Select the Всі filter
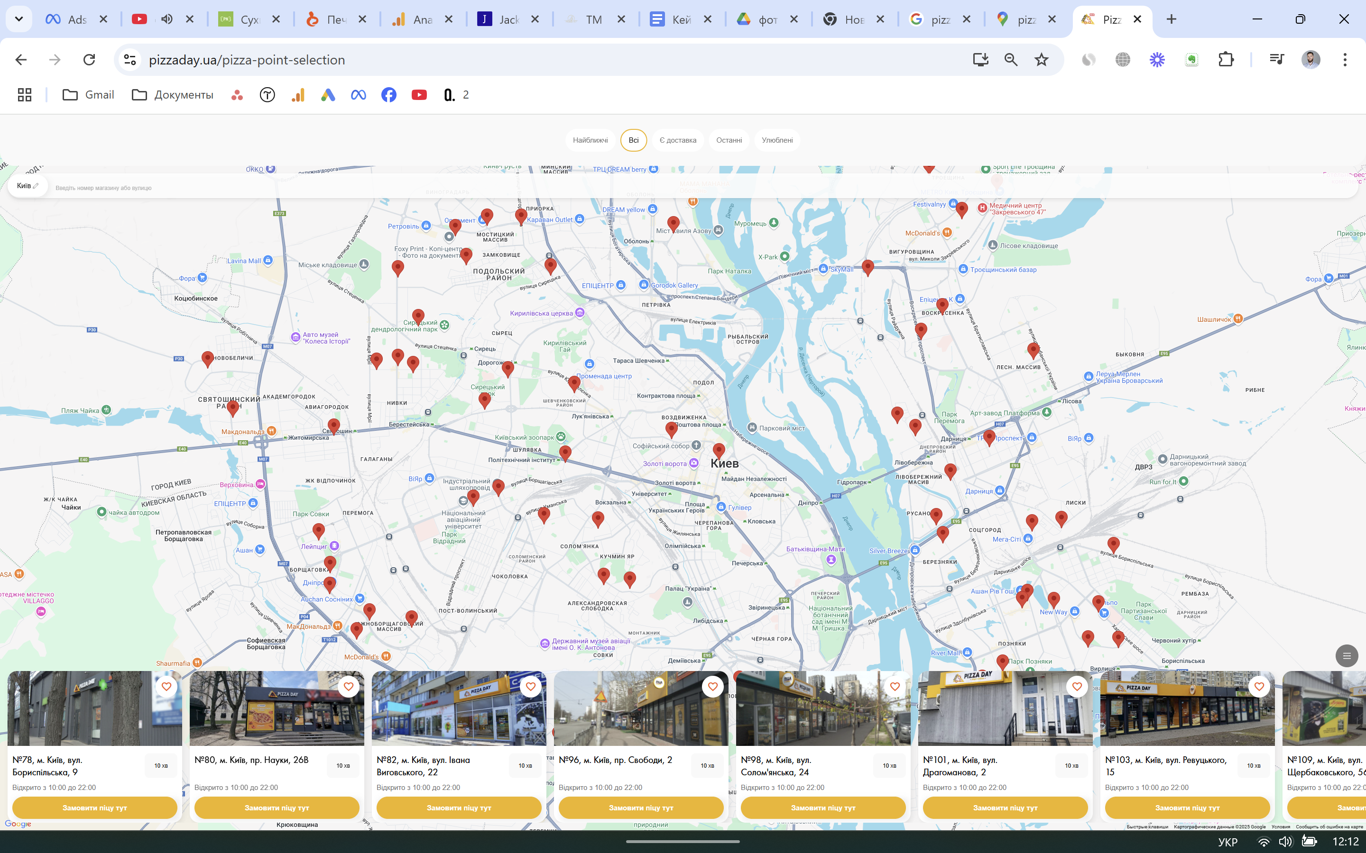1366x853 pixels. pyautogui.click(x=633, y=140)
